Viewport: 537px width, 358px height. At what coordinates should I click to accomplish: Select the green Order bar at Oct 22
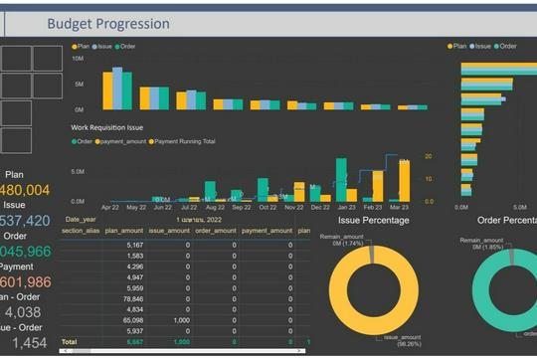pyautogui.click(x=263, y=190)
